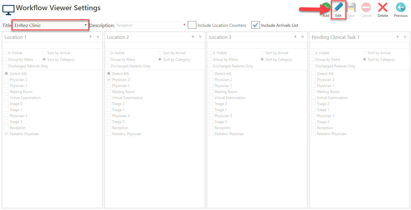
Task: Enable Include Location Counters checkbox
Action: coord(192,25)
